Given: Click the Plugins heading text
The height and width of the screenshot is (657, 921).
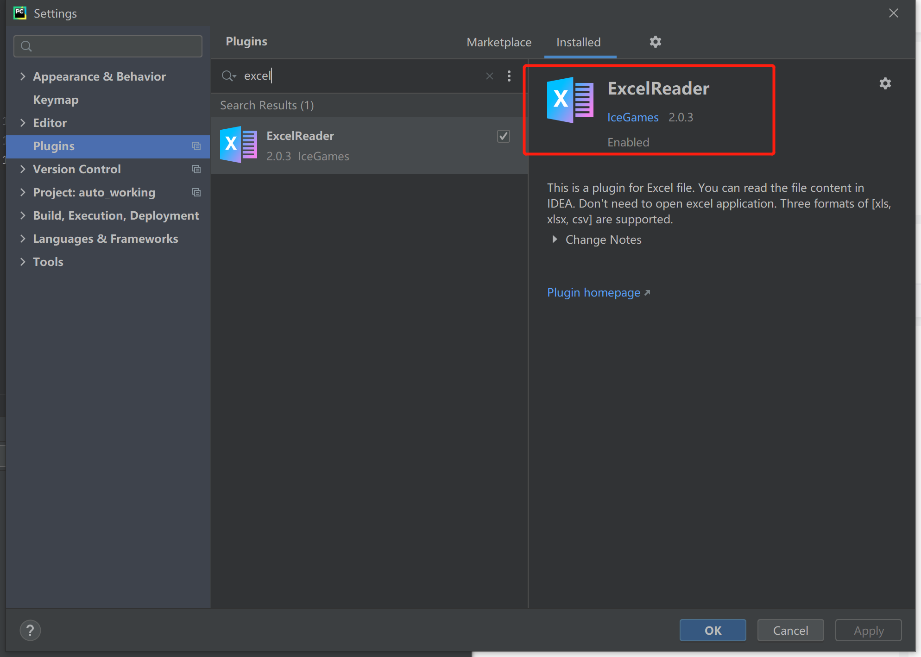Looking at the screenshot, I should (246, 42).
